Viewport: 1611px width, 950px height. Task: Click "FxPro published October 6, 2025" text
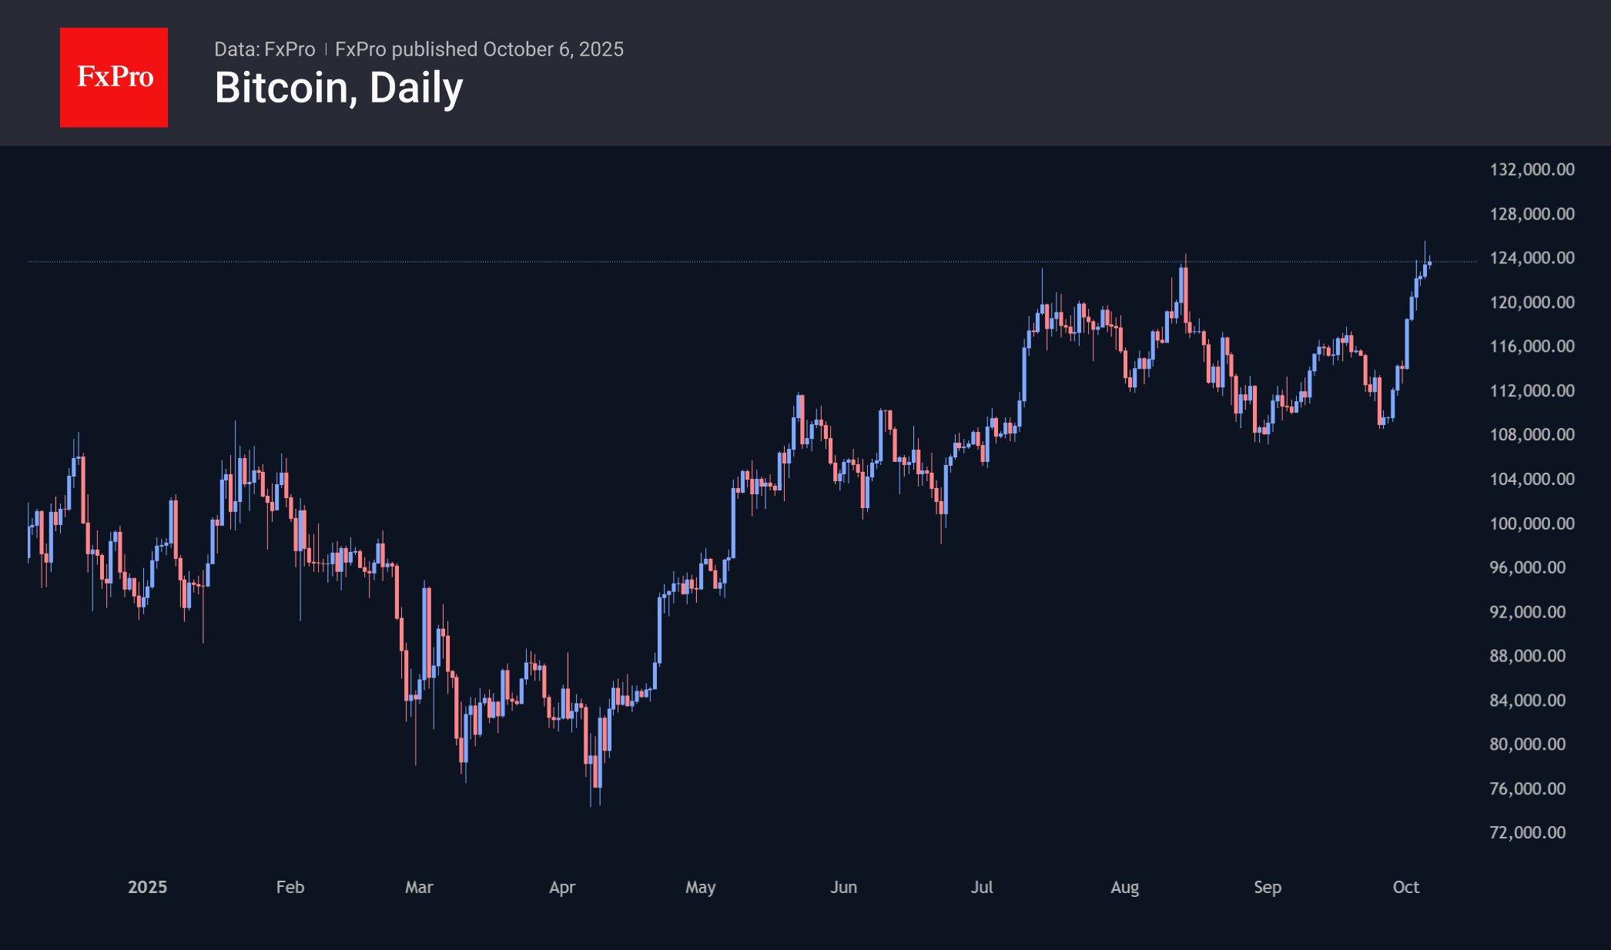(x=479, y=49)
